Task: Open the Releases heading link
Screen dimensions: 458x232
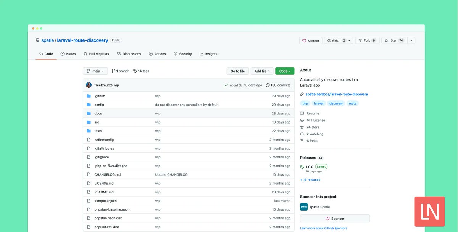Action: [308, 158]
